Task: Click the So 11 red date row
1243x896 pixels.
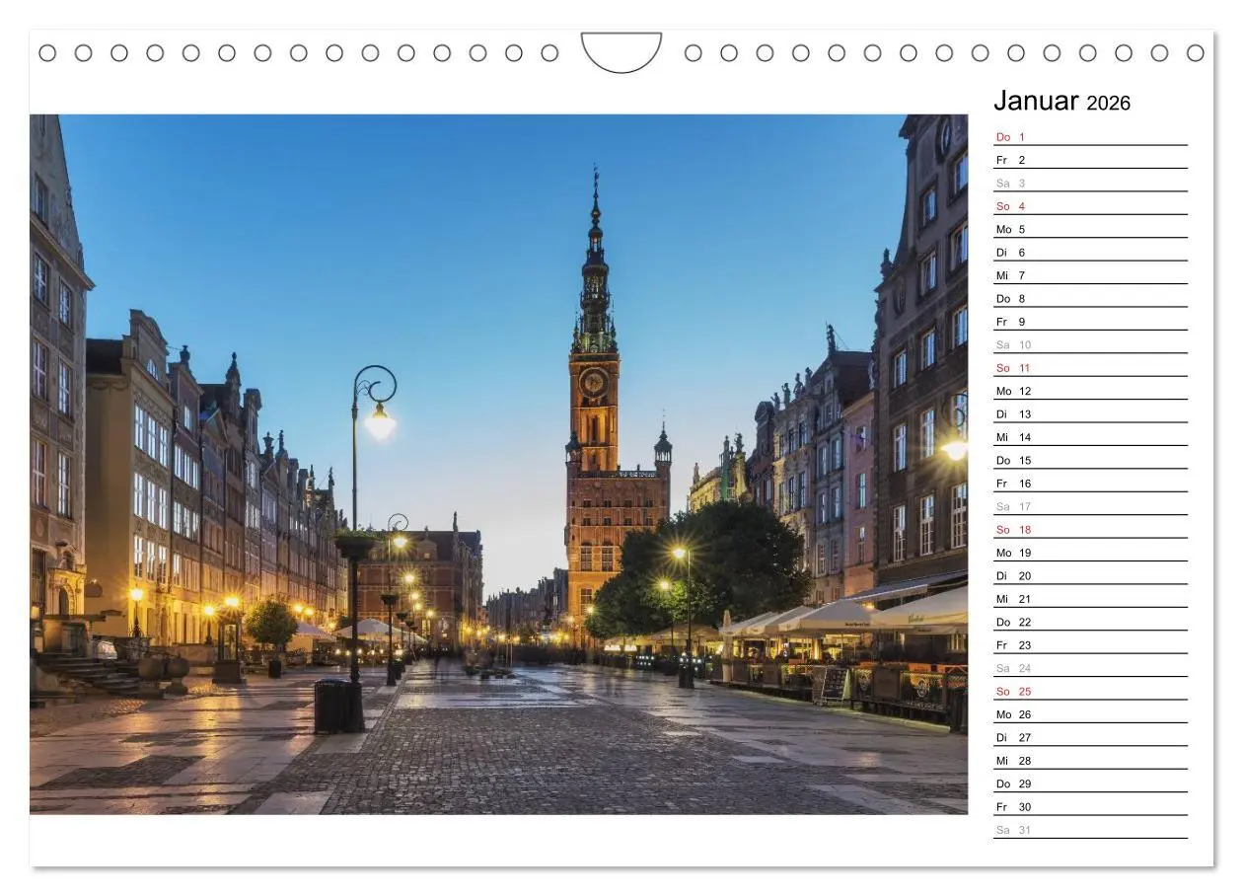Action: pos(1012,367)
